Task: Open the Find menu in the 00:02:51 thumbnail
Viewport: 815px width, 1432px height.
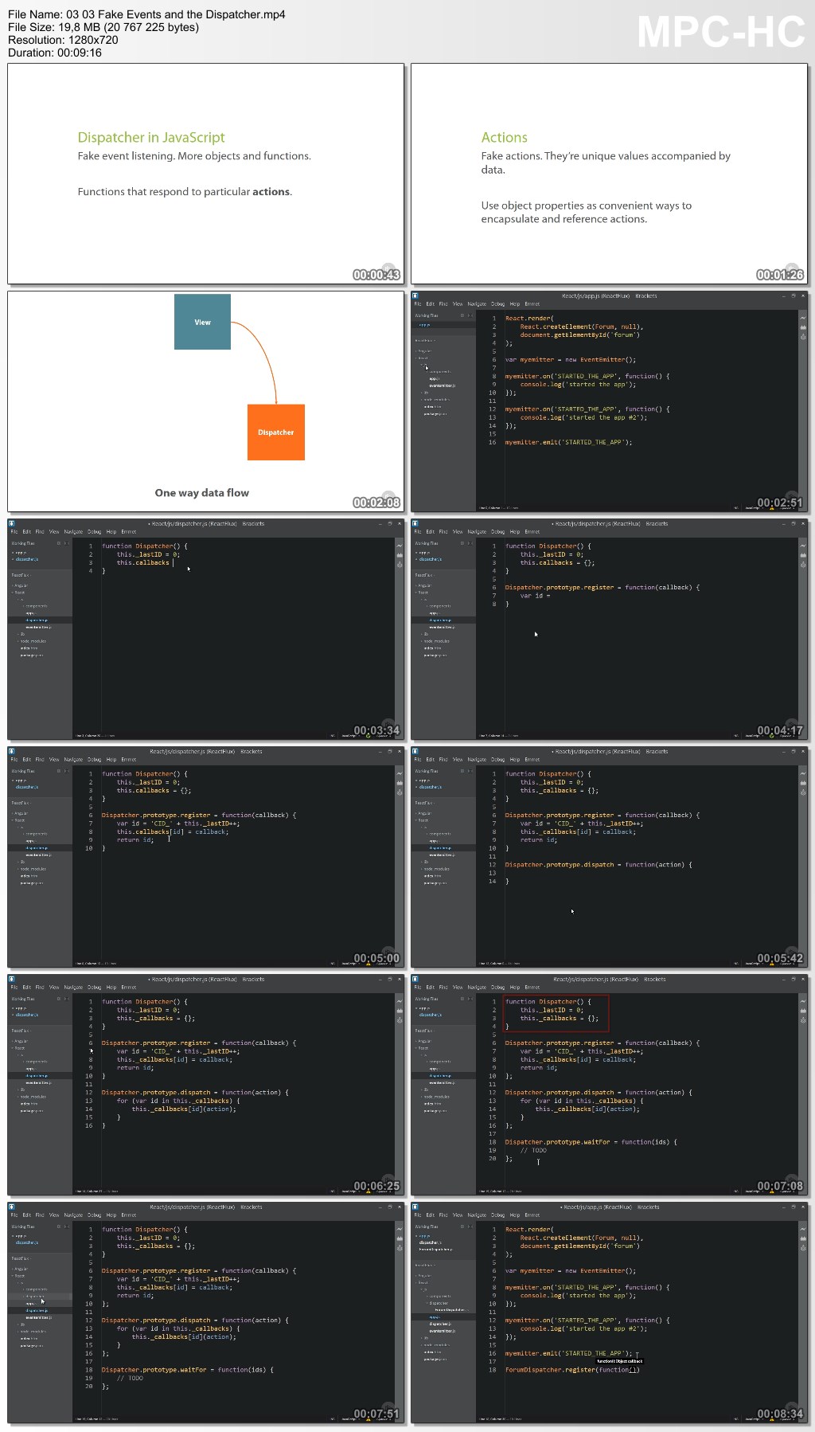Action: (x=443, y=304)
